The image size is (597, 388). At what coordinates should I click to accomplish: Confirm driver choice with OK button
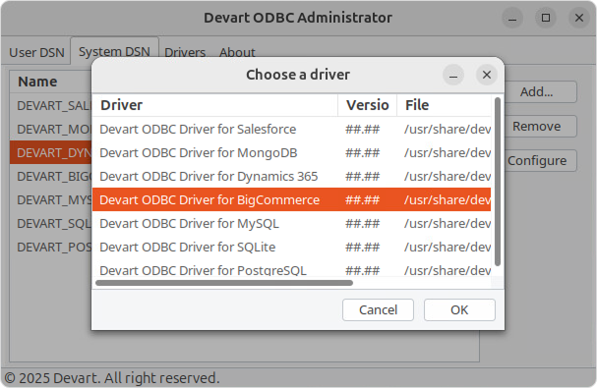(x=459, y=309)
